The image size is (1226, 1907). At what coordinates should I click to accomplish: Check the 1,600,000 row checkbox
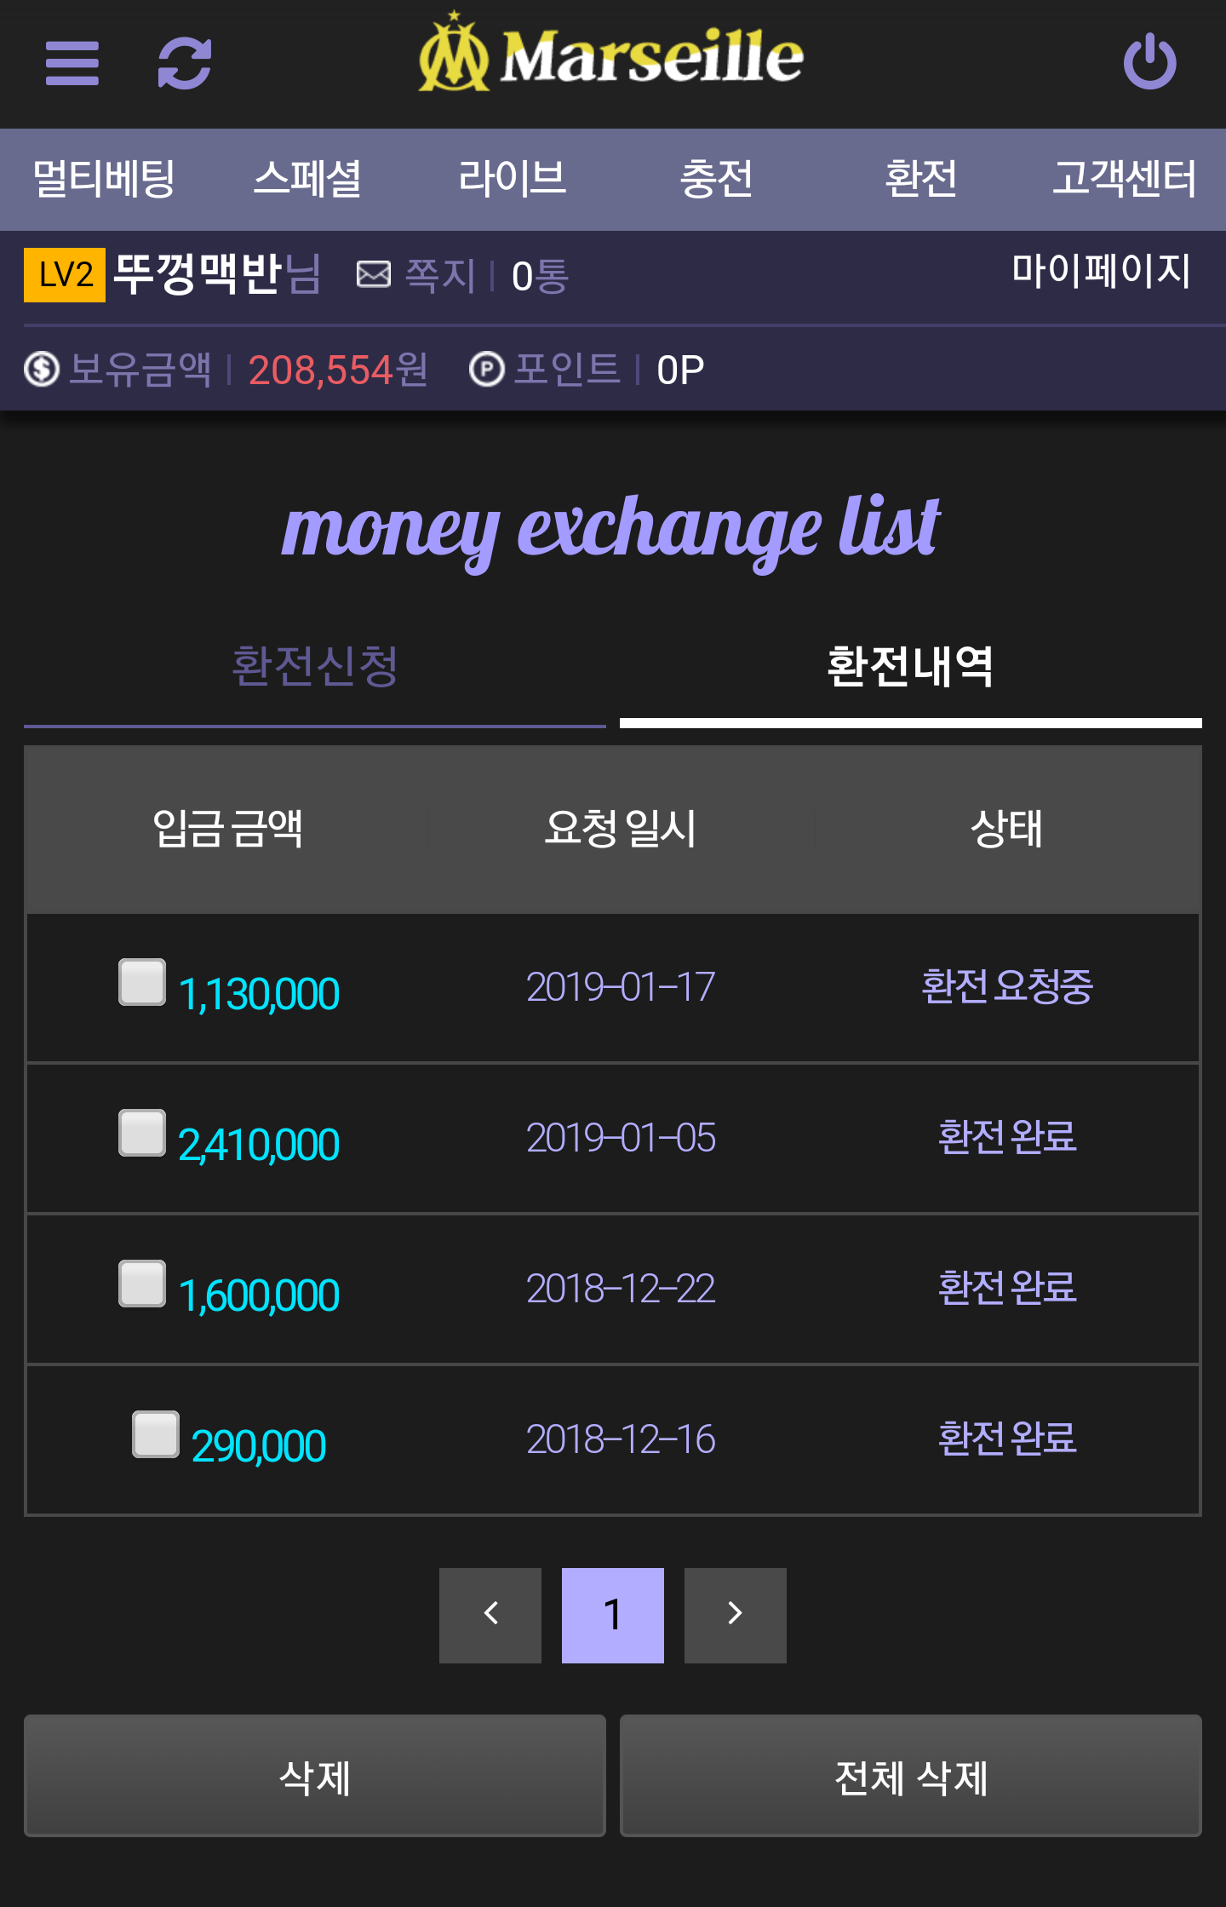tap(142, 1284)
